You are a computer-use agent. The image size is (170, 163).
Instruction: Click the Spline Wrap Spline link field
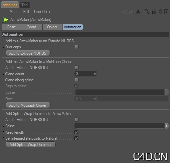119,126
